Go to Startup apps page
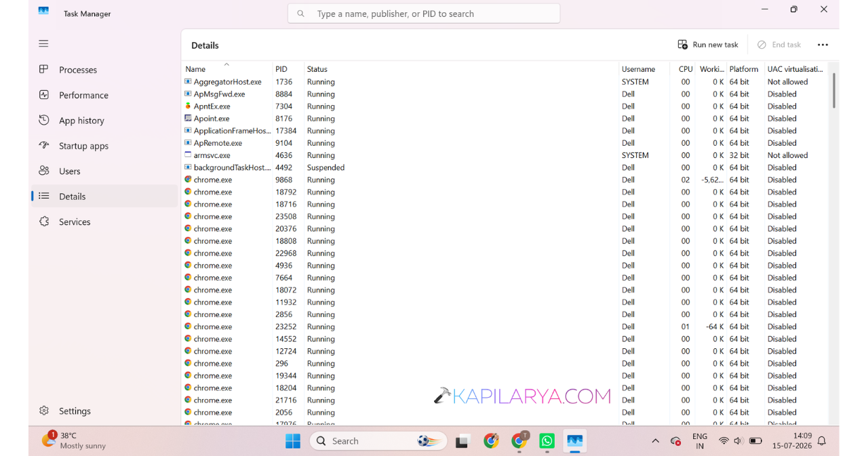Viewport: 868px width, 456px height. [104, 146]
